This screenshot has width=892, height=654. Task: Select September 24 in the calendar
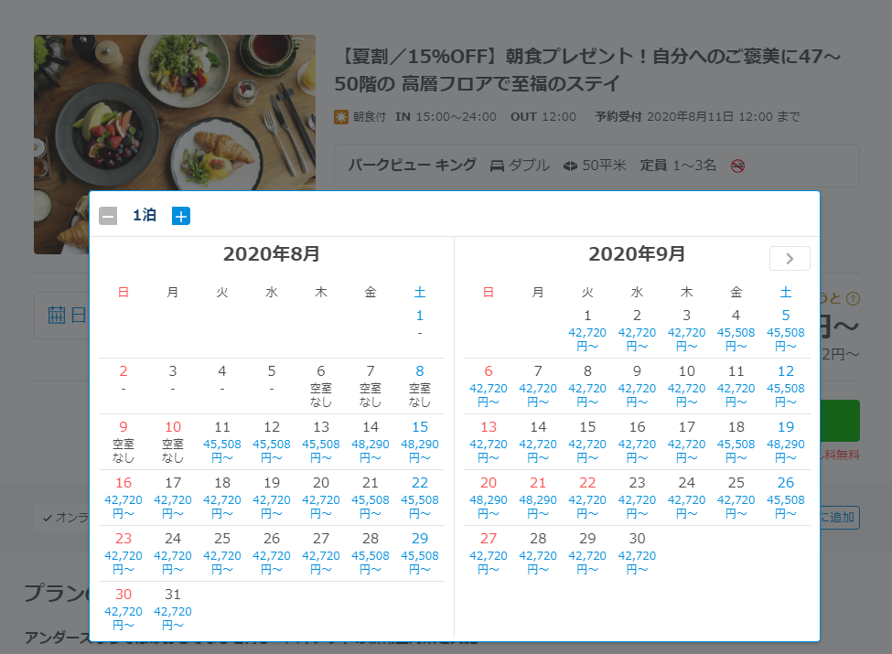coord(687,498)
